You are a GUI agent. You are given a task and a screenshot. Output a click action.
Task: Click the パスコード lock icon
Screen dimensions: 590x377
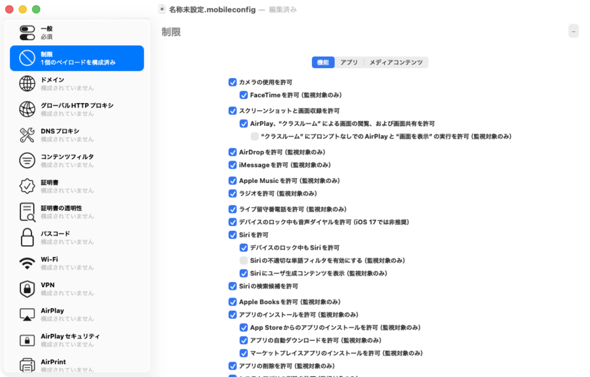(x=27, y=237)
